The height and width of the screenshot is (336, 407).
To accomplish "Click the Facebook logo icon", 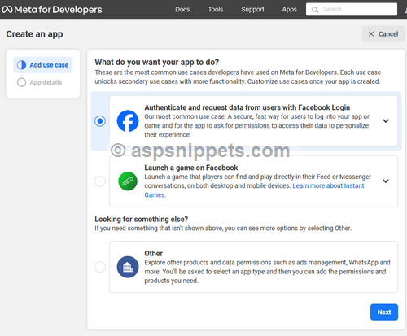I will pos(128,121).
